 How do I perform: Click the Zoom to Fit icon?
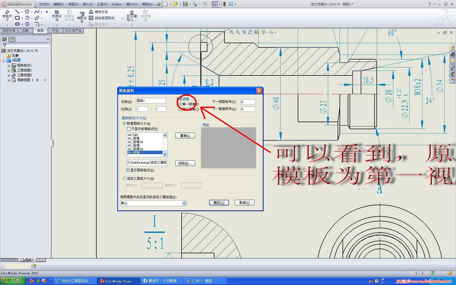click(231, 32)
